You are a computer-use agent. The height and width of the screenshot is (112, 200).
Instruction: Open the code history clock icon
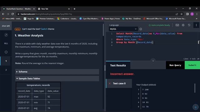(189, 25)
